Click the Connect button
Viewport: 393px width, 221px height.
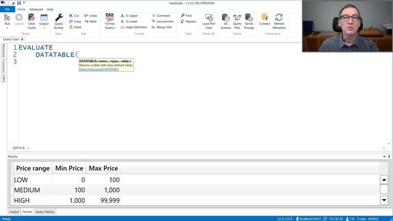click(x=265, y=20)
